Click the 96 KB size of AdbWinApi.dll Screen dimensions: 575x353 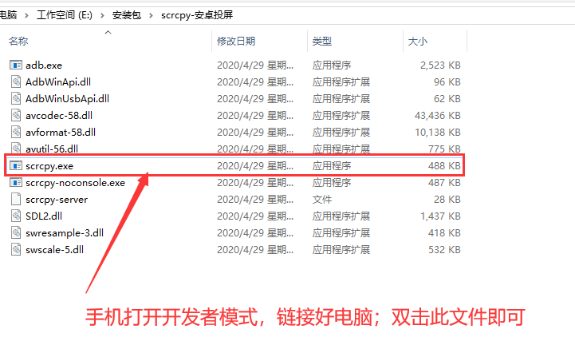[447, 82]
